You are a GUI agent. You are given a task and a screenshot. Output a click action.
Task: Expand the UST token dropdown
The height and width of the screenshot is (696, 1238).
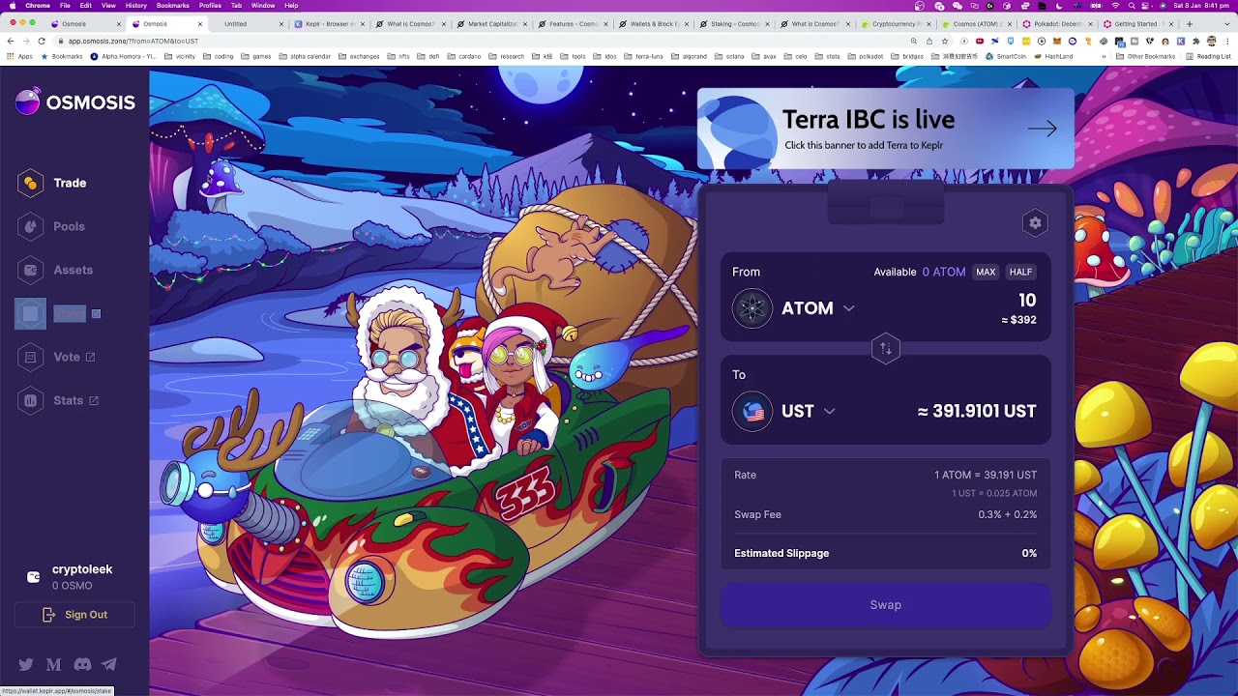829,411
